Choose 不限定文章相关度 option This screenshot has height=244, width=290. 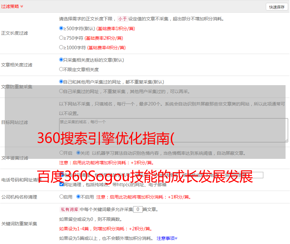61,69
